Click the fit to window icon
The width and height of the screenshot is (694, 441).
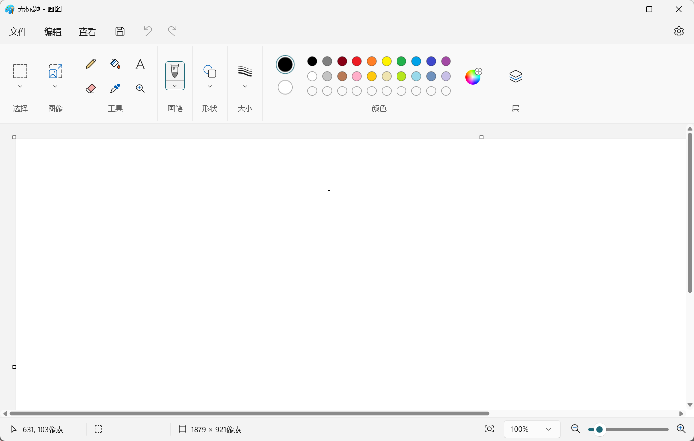pyautogui.click(x=489, y=429)
